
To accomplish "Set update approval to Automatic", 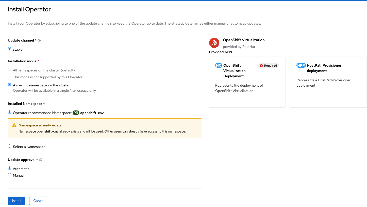I will pyautogui.click(x=10, y=168).
